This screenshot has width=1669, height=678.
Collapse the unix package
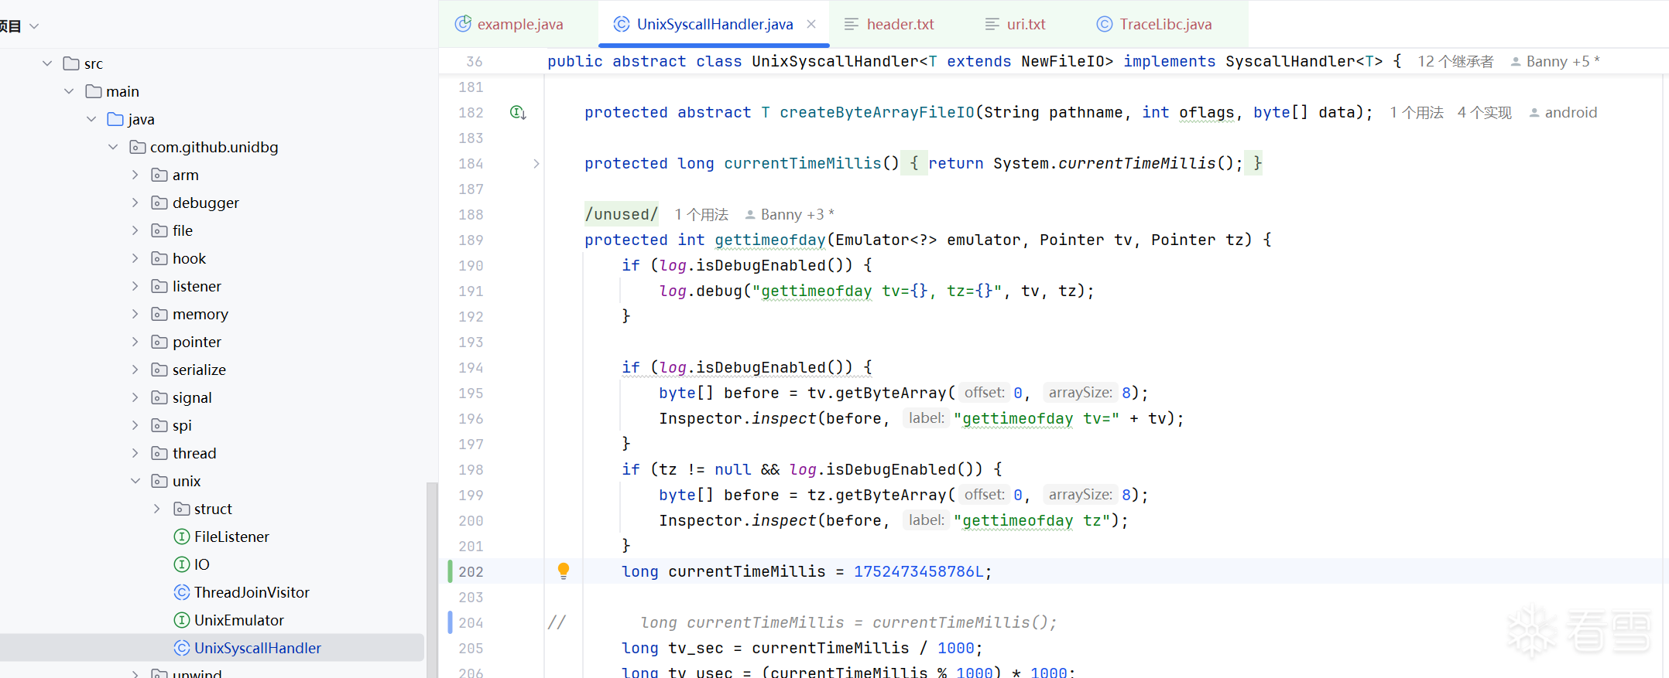135,481
